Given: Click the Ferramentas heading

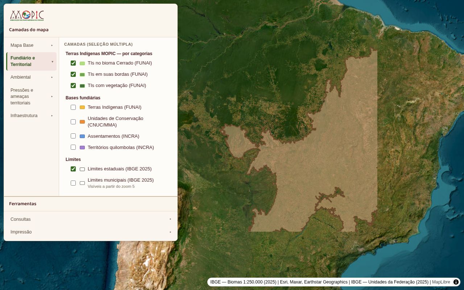Looking at the screenshot, I should 23,204.
